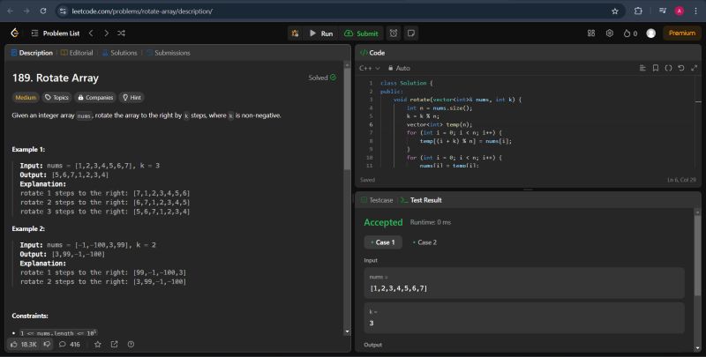Image resolution: width=706 pixels, height=357 pixels.
Task: Reset code to default with undo icon
Action: tap(680, 68)
